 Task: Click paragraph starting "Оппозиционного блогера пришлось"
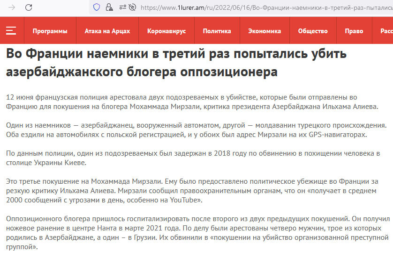coord(198,233)
